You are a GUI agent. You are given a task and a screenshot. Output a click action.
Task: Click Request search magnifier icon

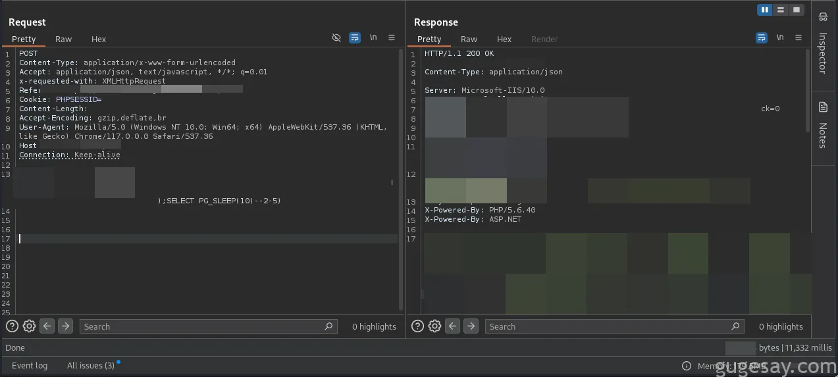point(329,326)
